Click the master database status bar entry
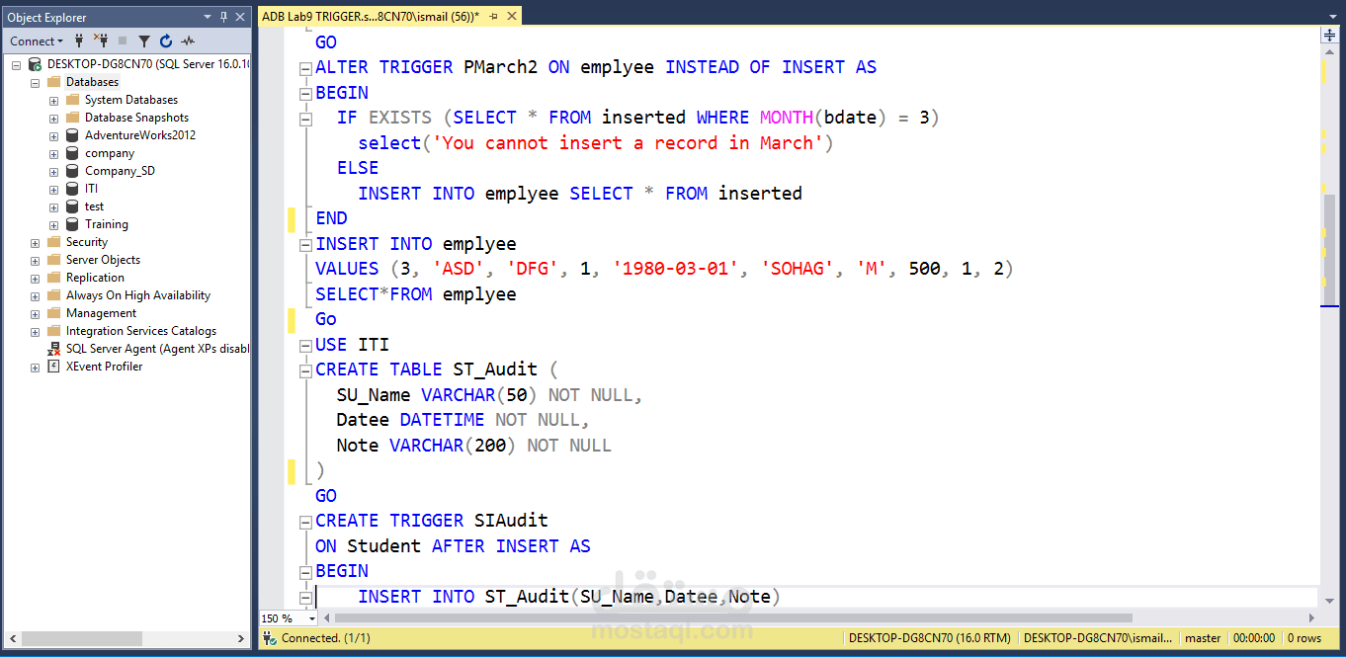 (x=1203, y=638)
